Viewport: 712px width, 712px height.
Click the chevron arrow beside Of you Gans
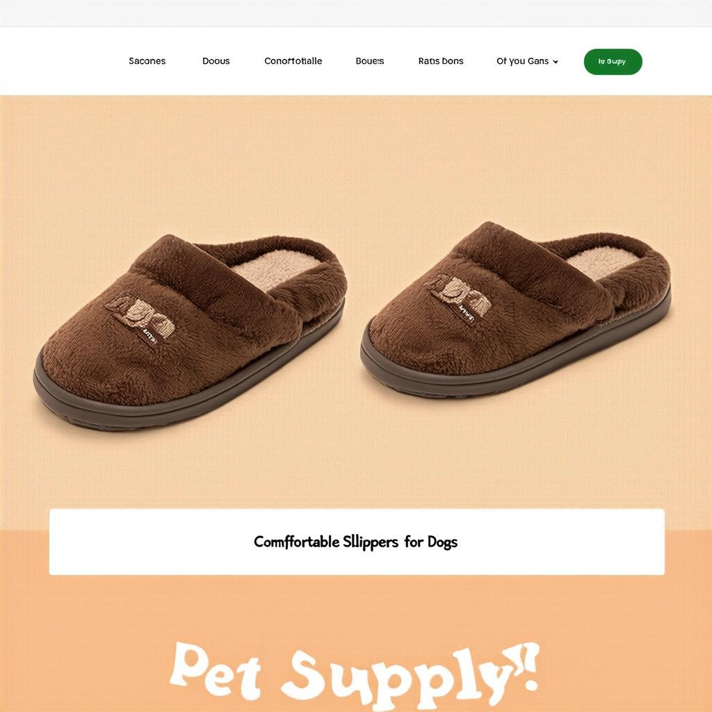point(556,62)
